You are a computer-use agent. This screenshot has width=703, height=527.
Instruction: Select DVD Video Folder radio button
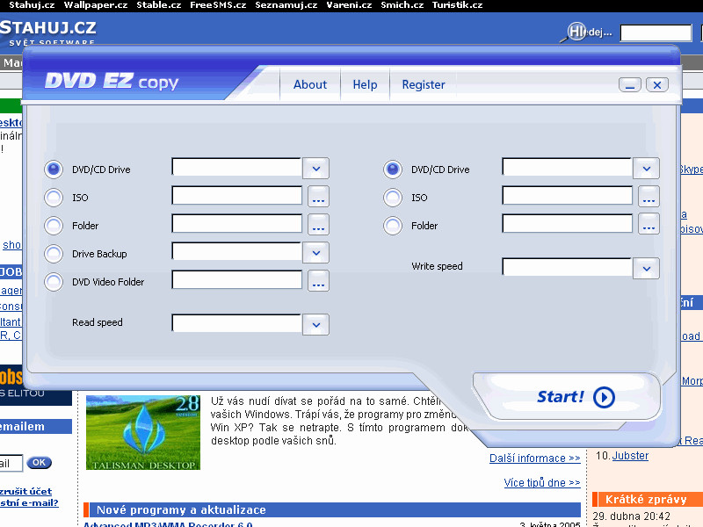(x=54, y=282)
